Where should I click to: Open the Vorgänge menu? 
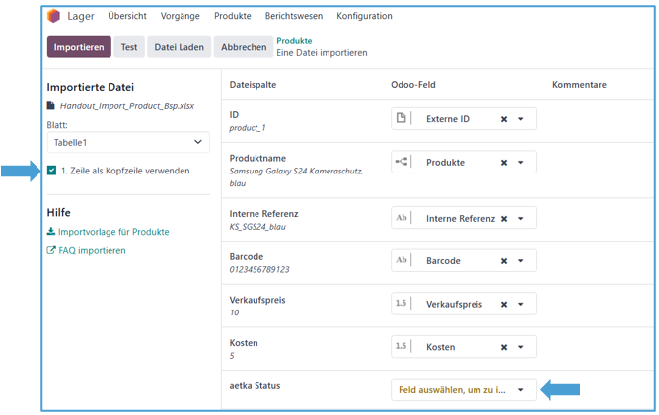pyautogui.click(x=179, y=17)
